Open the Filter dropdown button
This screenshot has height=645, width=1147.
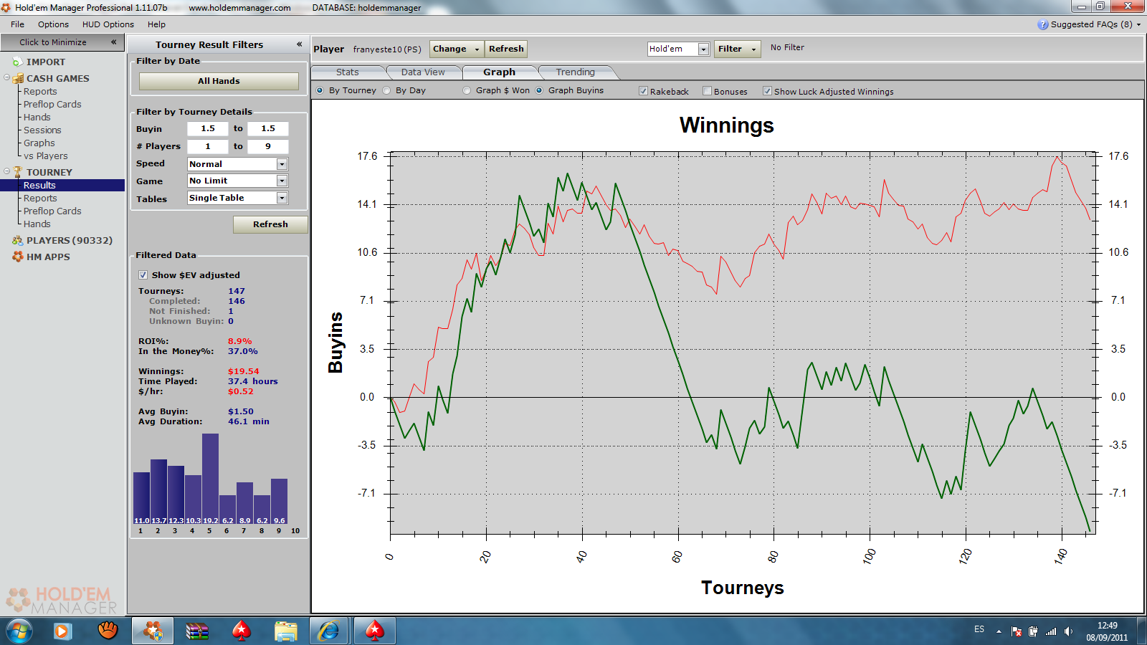[737, 49]
